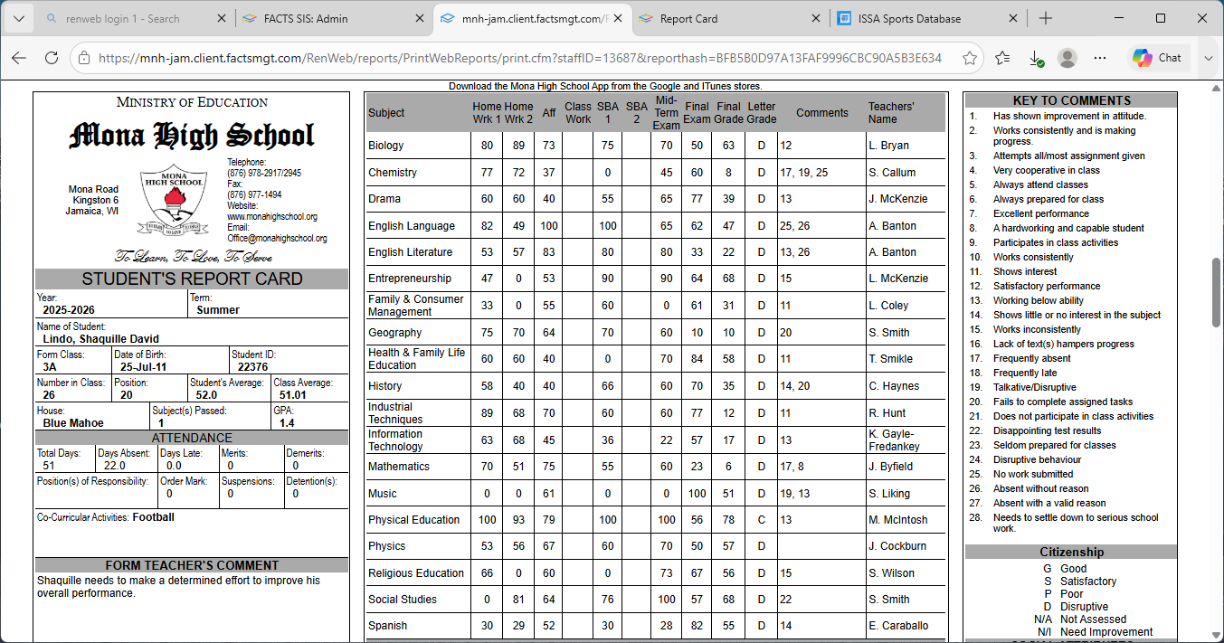
Task: Click the browser Back arrow
Action: tap(19, 58)
